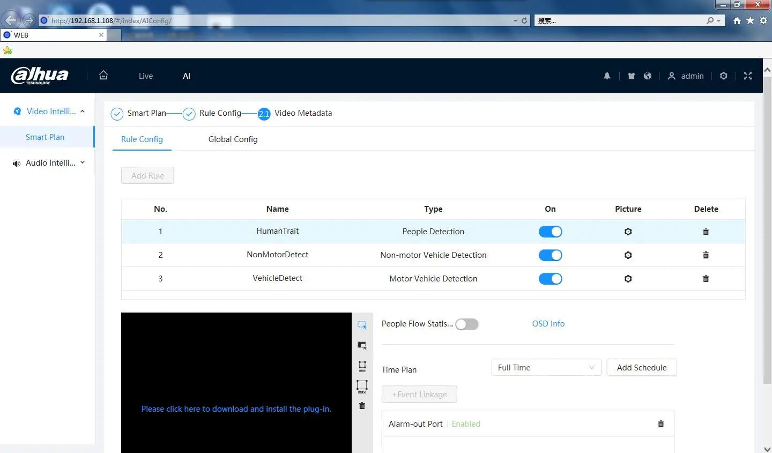The image size is (772, 453).
Task: Click the Add Schedule button
Action: (641, 368)
